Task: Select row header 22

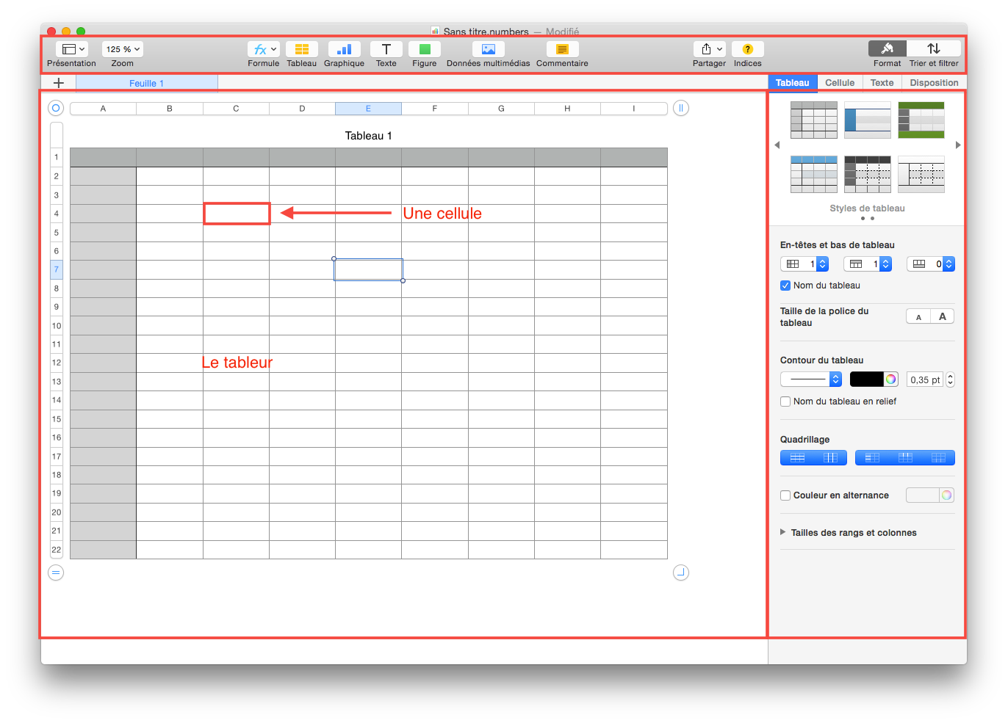Action: (57, 550)
